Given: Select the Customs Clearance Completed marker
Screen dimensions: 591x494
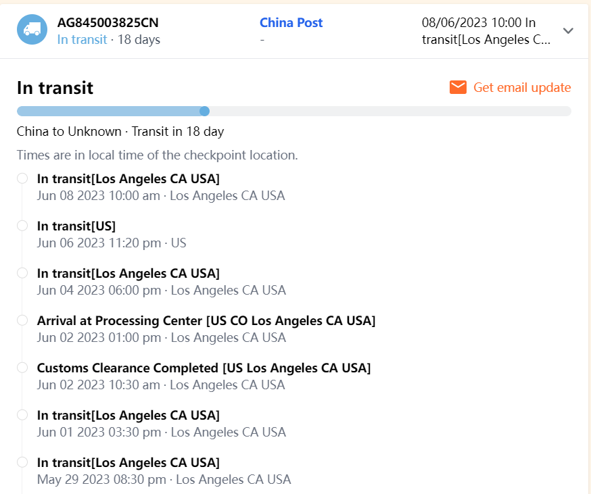Looking at the screenshot, I should tap(22, 368).
